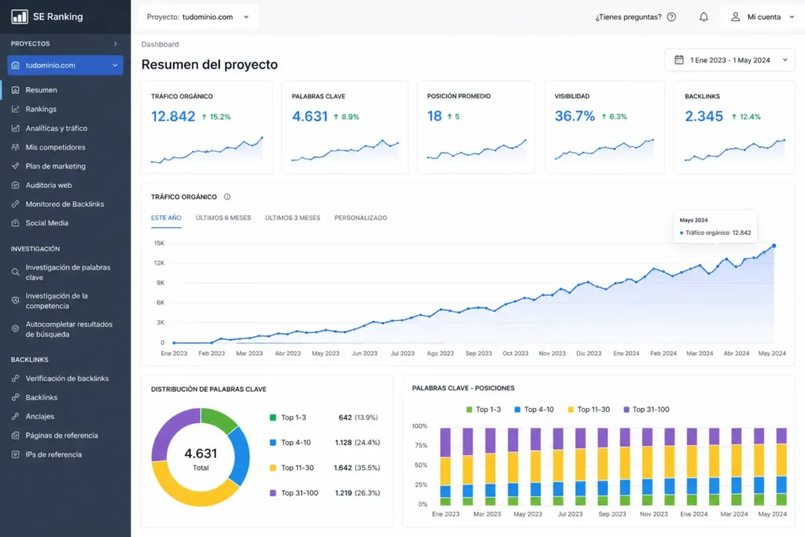Click the IPs de referencia icon

(x=16, y=454)
